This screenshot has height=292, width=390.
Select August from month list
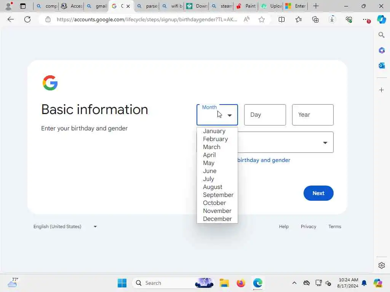(x=217, y=187)
